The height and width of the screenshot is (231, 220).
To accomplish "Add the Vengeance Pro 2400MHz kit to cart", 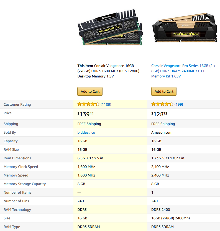I will tap(164, 92).
